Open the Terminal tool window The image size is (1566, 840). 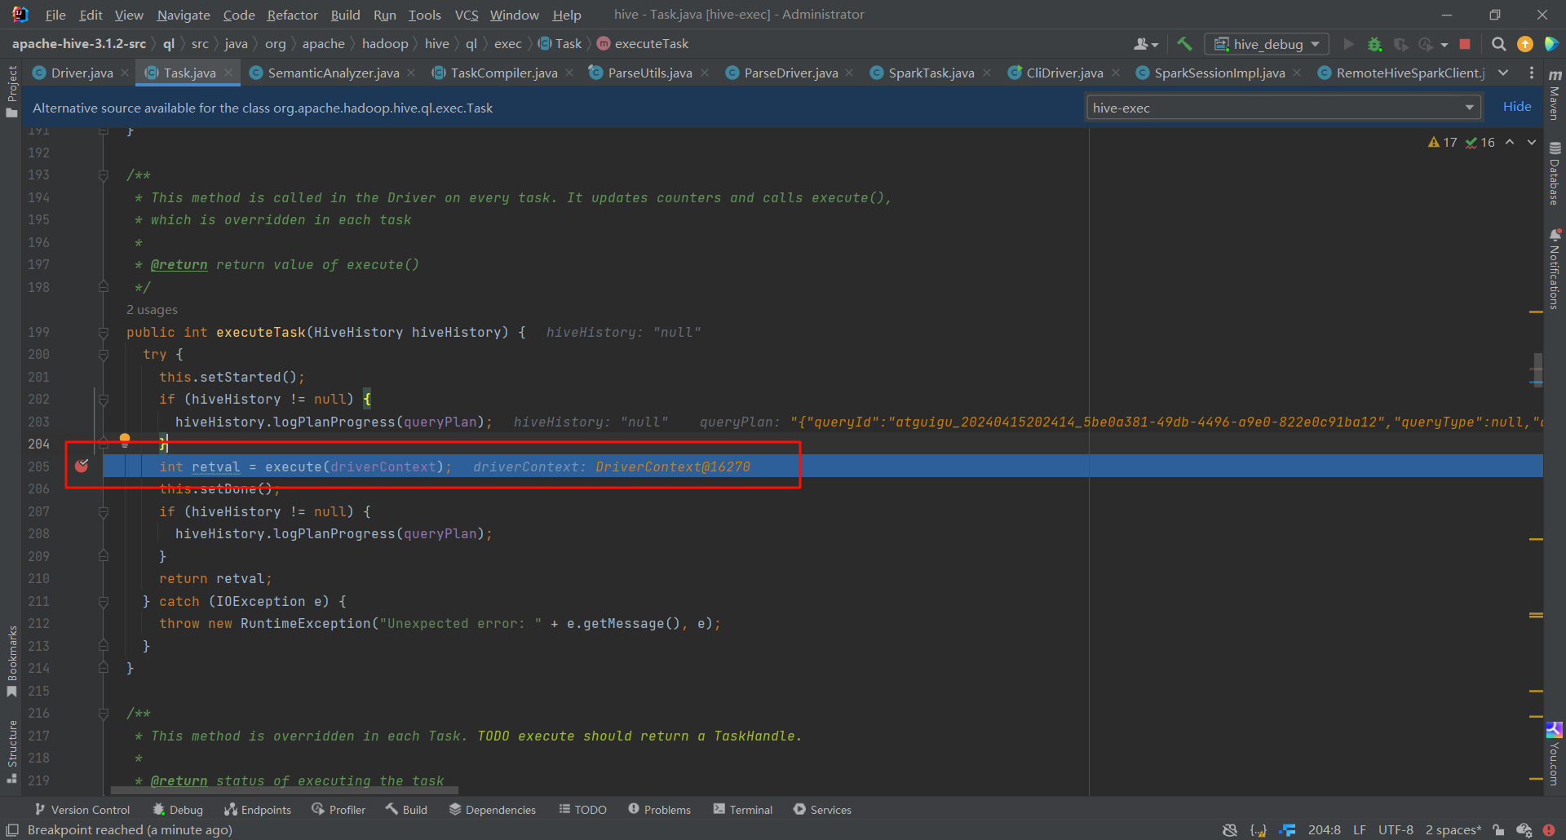click(x=742, y=809)
